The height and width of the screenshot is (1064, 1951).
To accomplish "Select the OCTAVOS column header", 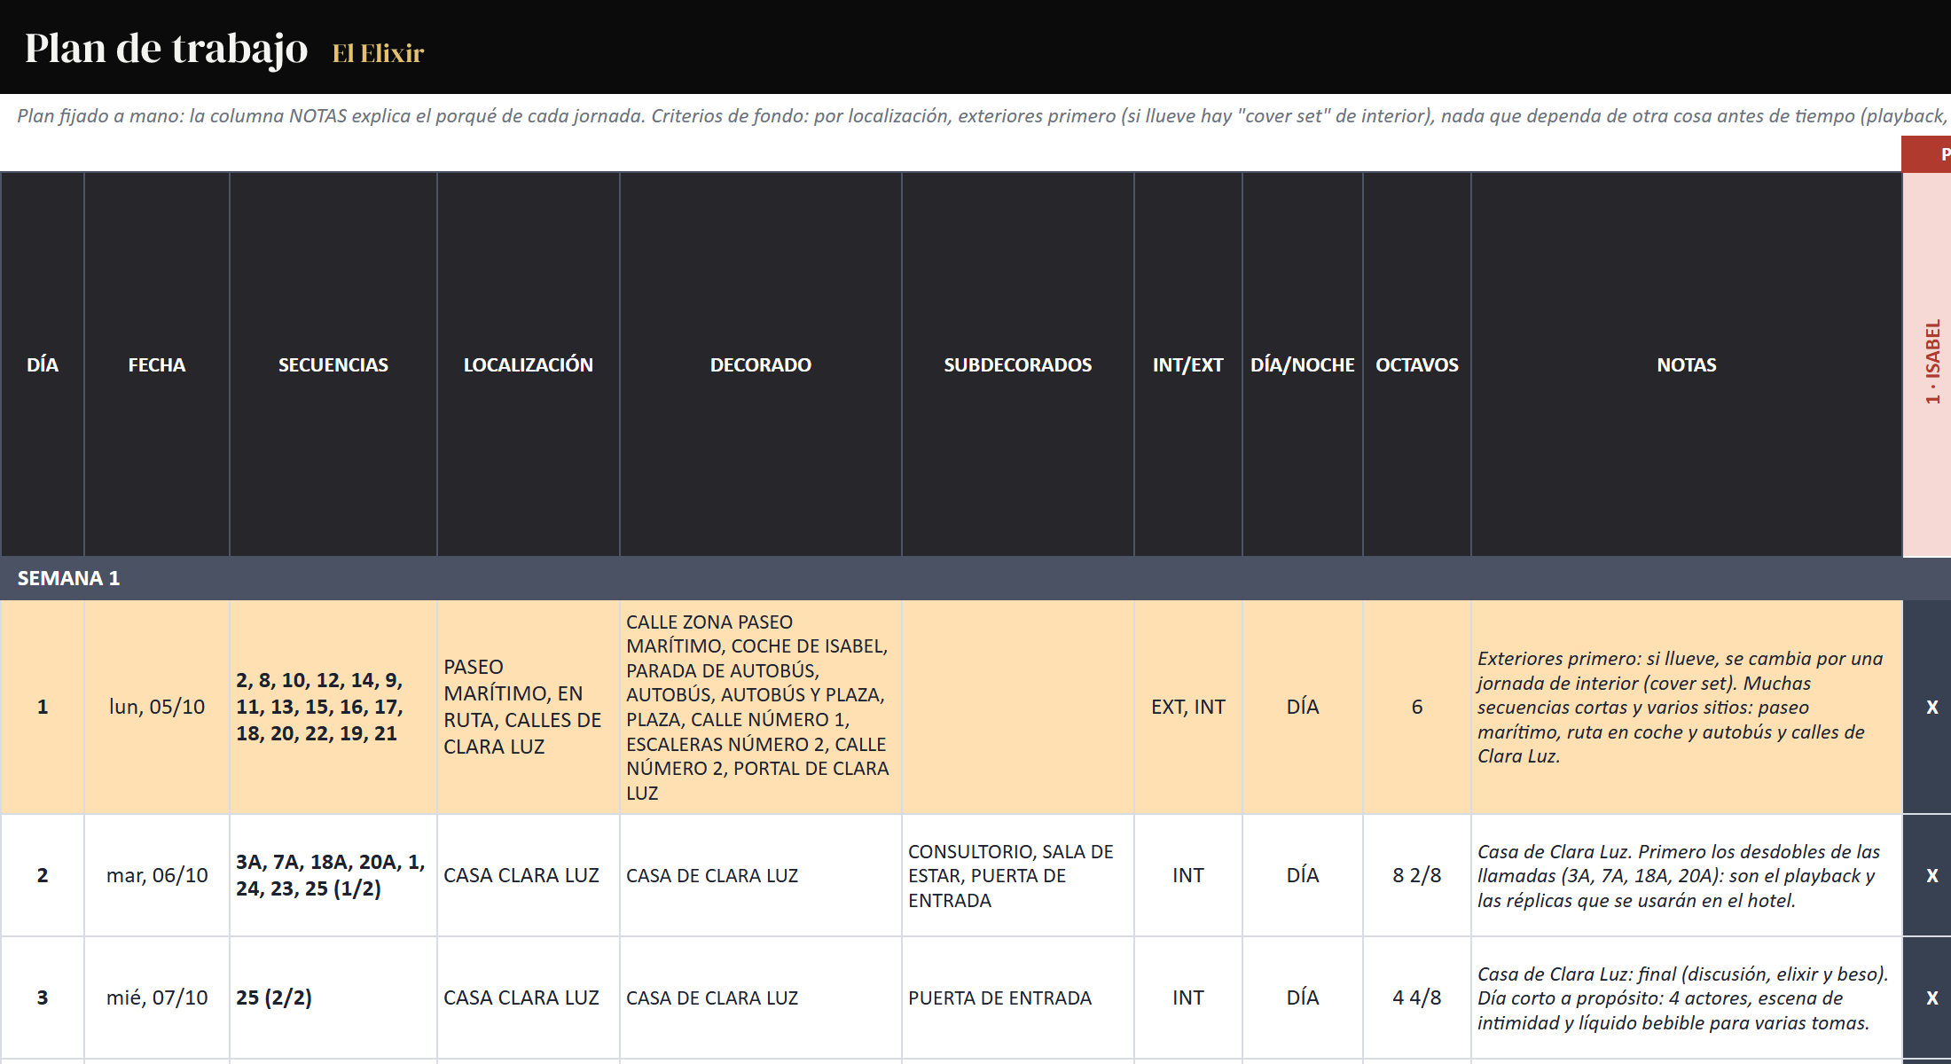I will point(1417,364).
